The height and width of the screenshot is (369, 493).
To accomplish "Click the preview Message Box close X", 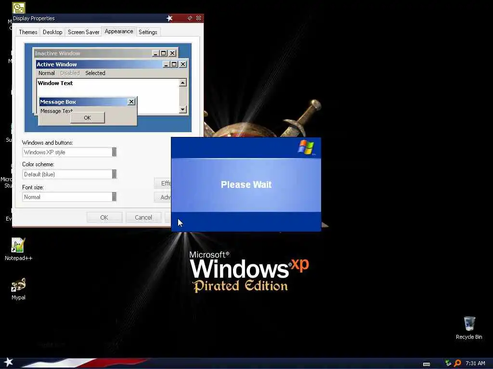I will click(131, 102).
